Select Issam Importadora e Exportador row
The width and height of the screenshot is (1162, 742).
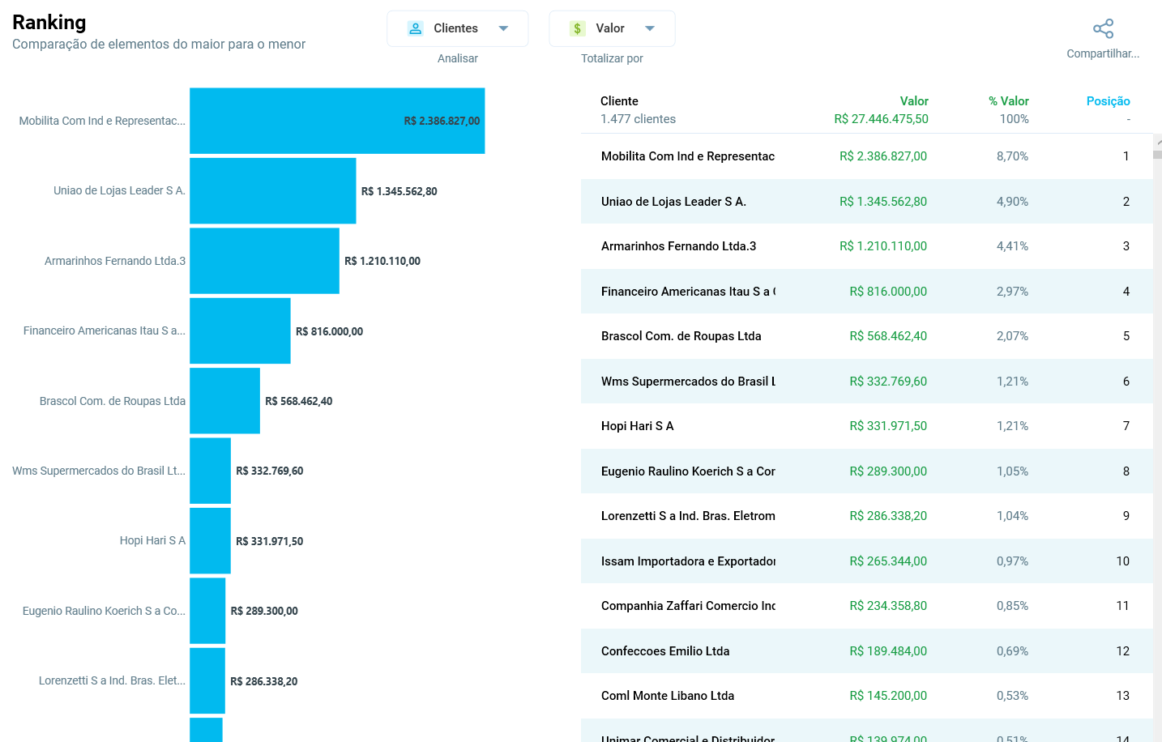pos(866,561)
